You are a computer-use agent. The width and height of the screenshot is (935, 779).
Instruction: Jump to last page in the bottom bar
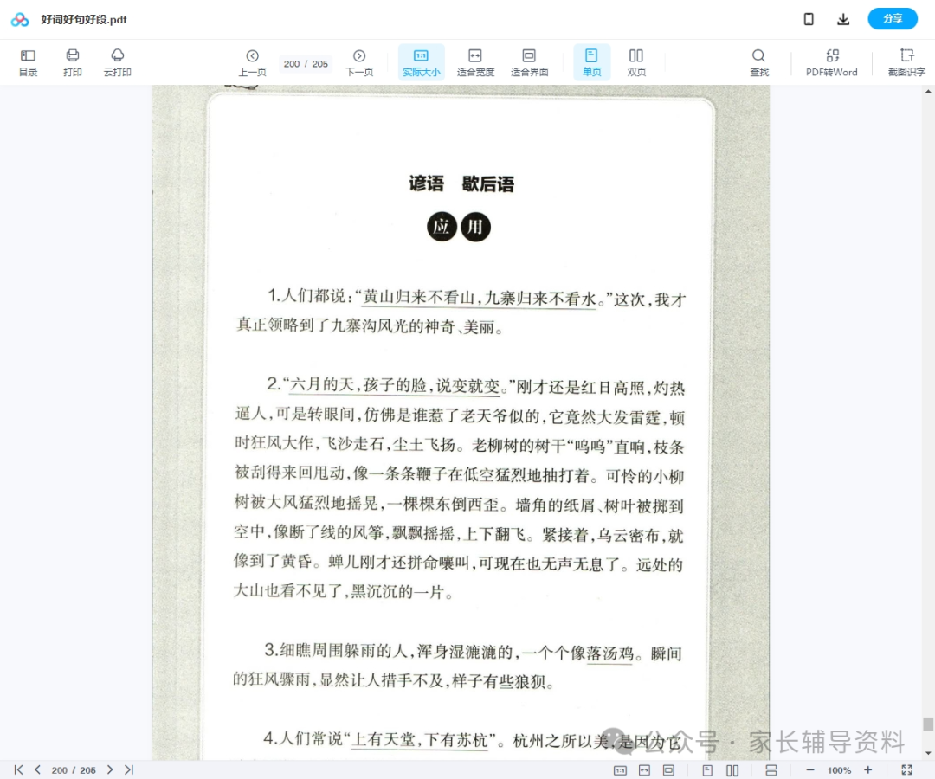coord(129,769)
